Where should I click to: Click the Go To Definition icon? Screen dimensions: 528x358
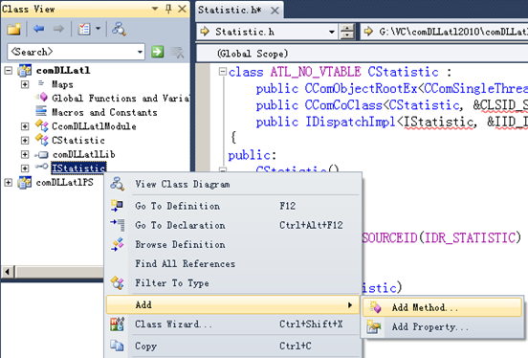(x=117, y=206)
